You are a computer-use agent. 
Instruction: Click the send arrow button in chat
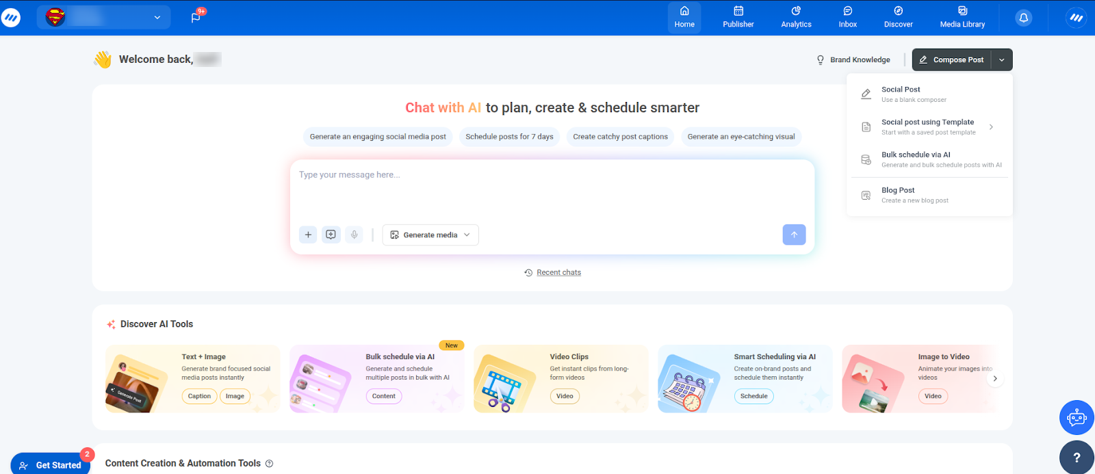click(x=794, y=235)
